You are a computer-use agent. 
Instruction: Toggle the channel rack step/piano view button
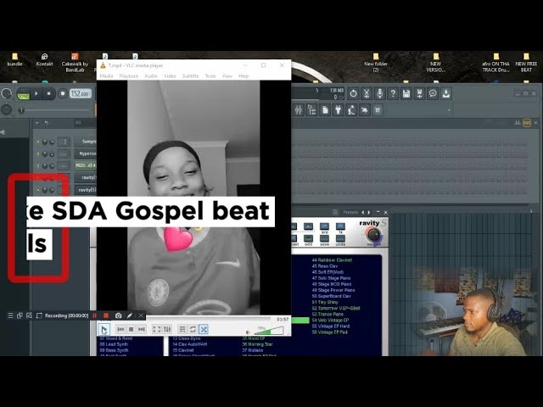tap(527, 122)
